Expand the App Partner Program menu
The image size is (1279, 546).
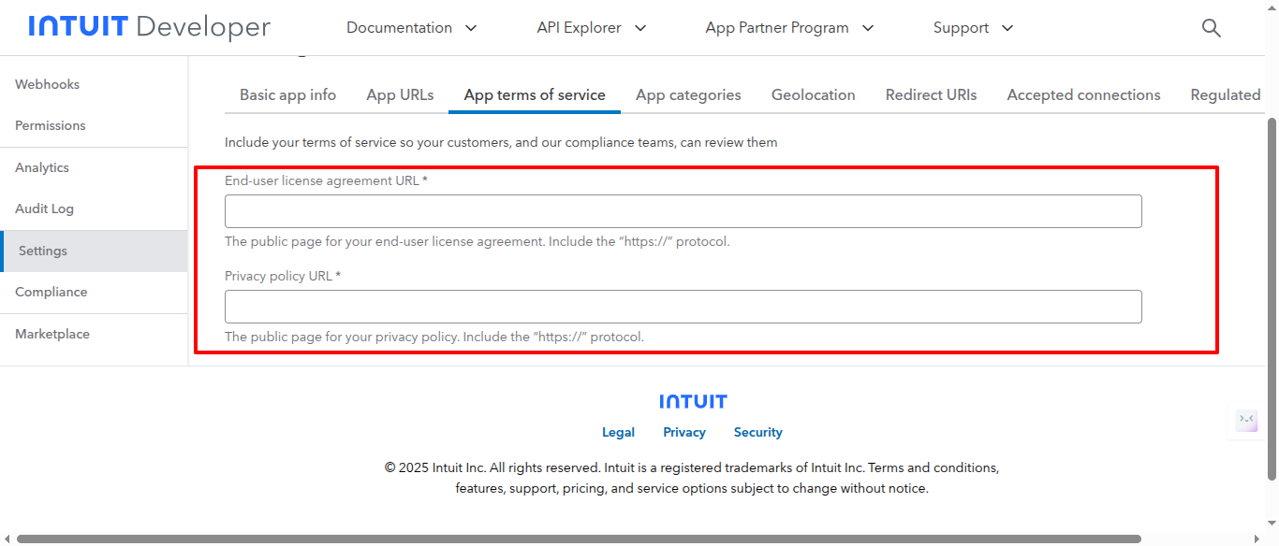point(789,28)
